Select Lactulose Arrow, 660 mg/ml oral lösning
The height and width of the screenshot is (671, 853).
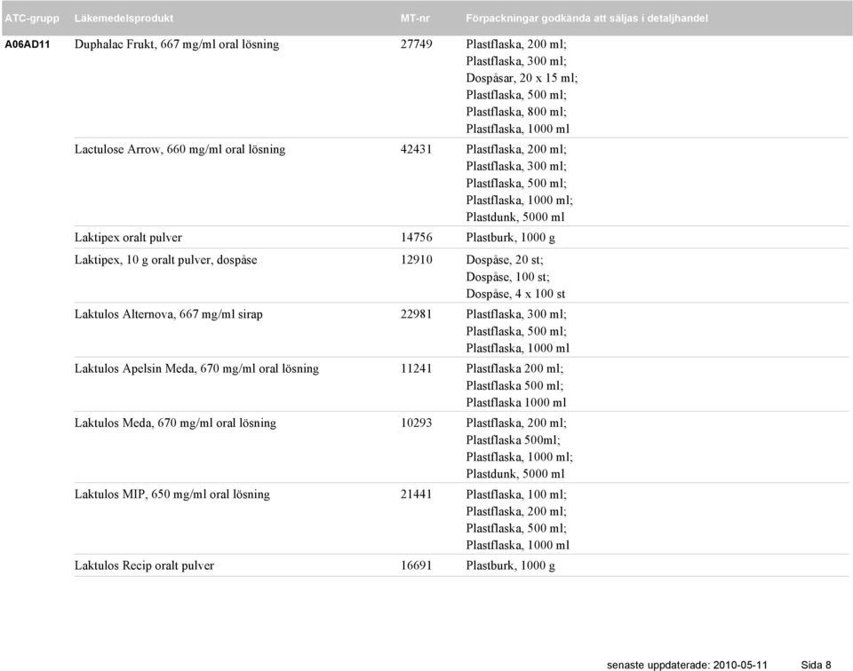pos(180,149)
